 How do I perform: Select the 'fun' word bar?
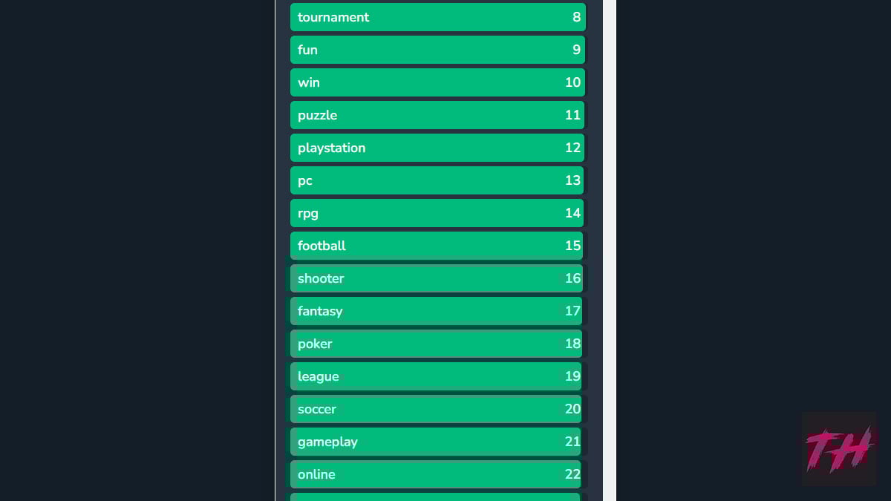[x=437, y=50]
